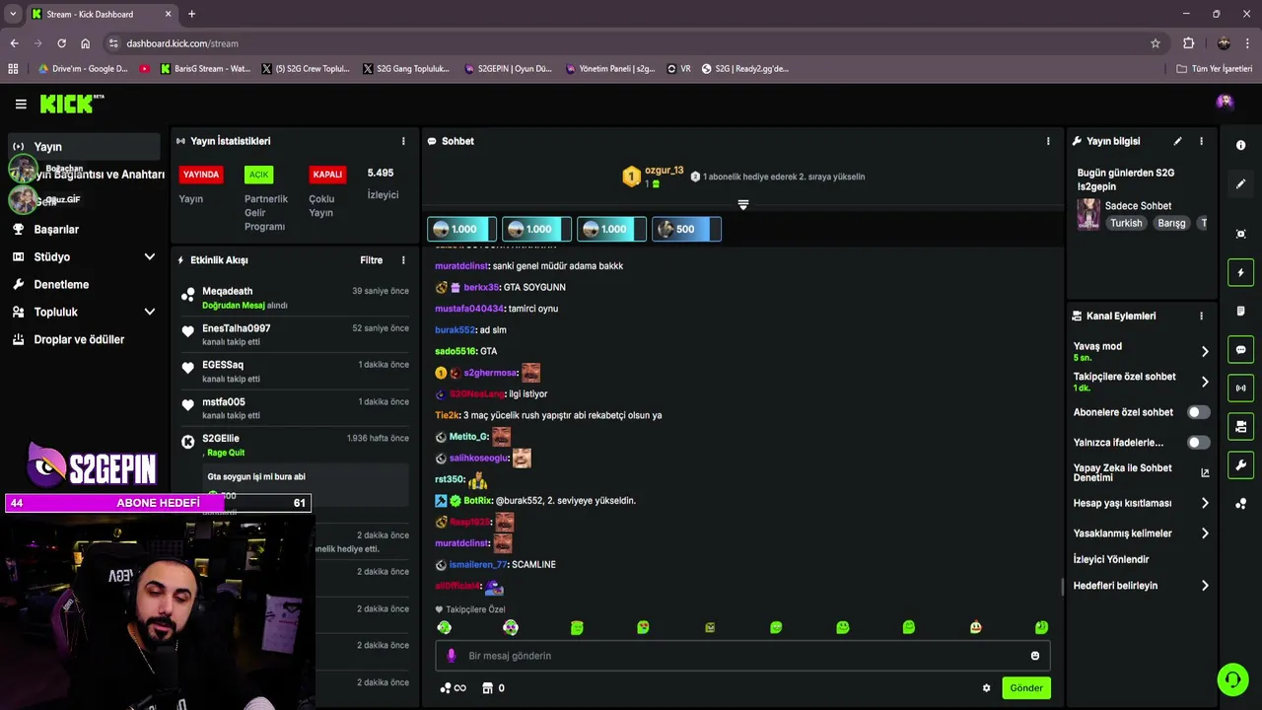Open Hedefleri belirleyin arrow
The height and width of the screenshot is (710, 1262).
pyautogui.click(x=1205, y=586)
